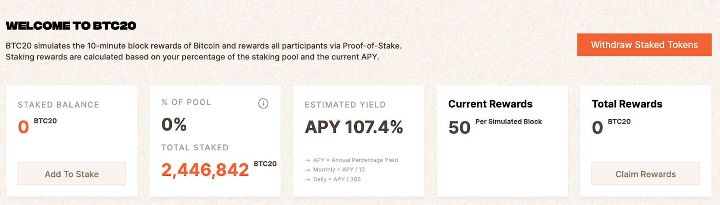Click the Estimated Yield label
This screenshot has height=205, width=720.
pyautogui.click(x=345, y=105)
